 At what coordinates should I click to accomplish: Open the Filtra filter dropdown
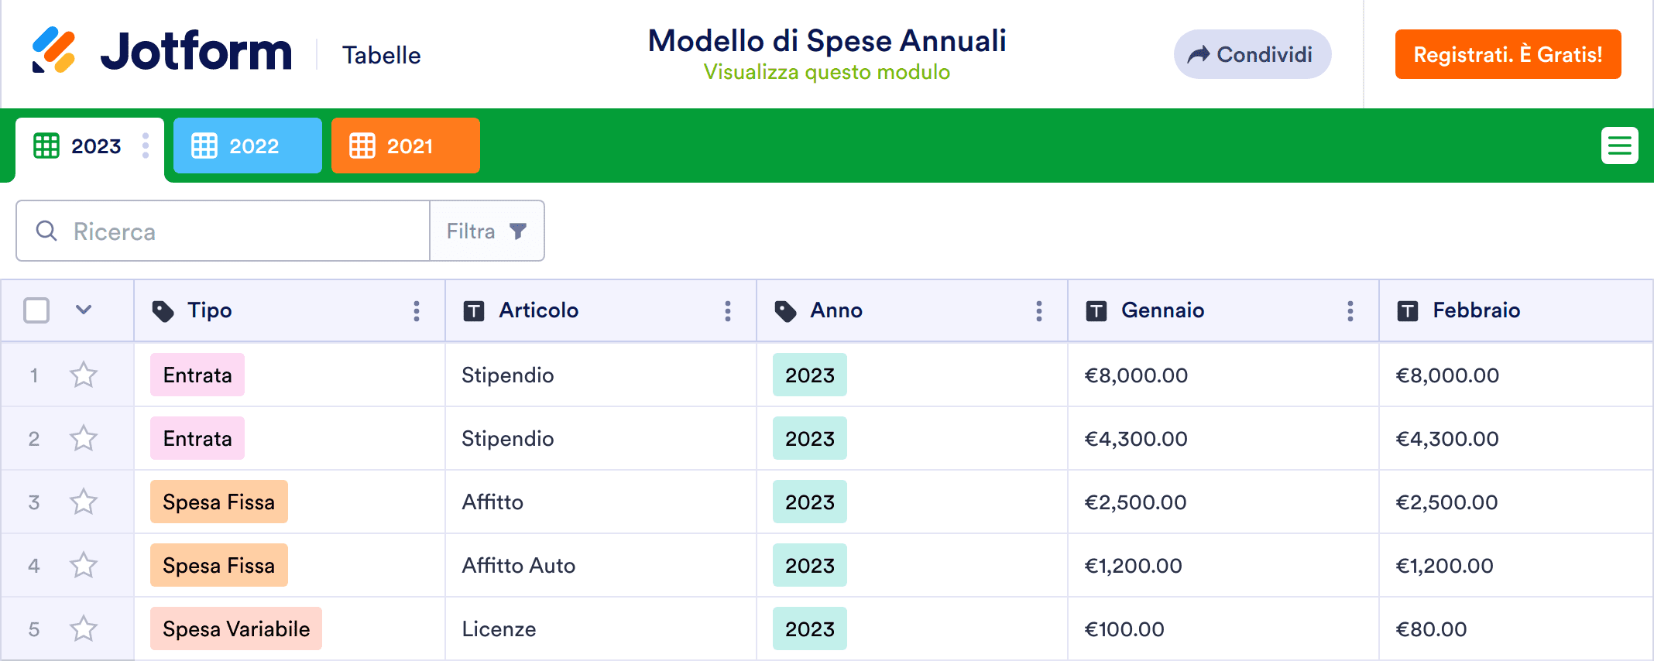coord(487,231)
